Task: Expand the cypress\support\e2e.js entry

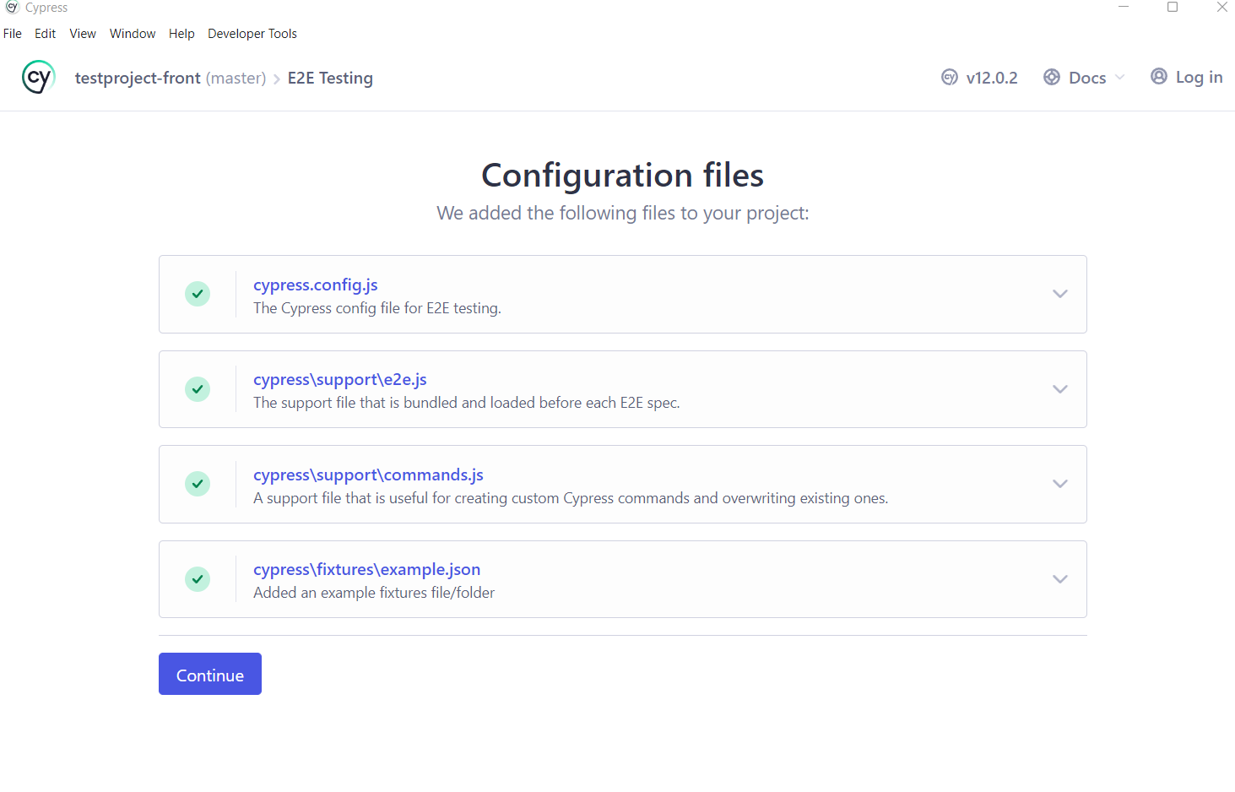Action: coord(1059,389)
